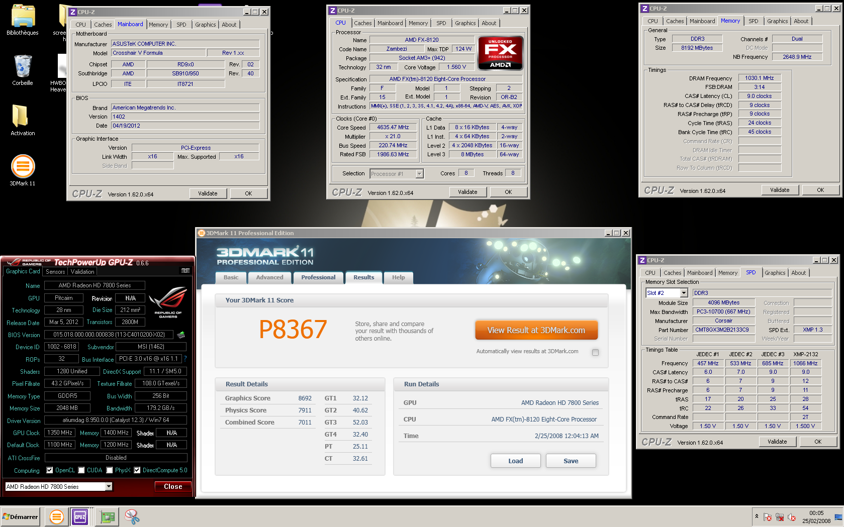Save the GPU BIOS with the chip icon

pos(181,335)
